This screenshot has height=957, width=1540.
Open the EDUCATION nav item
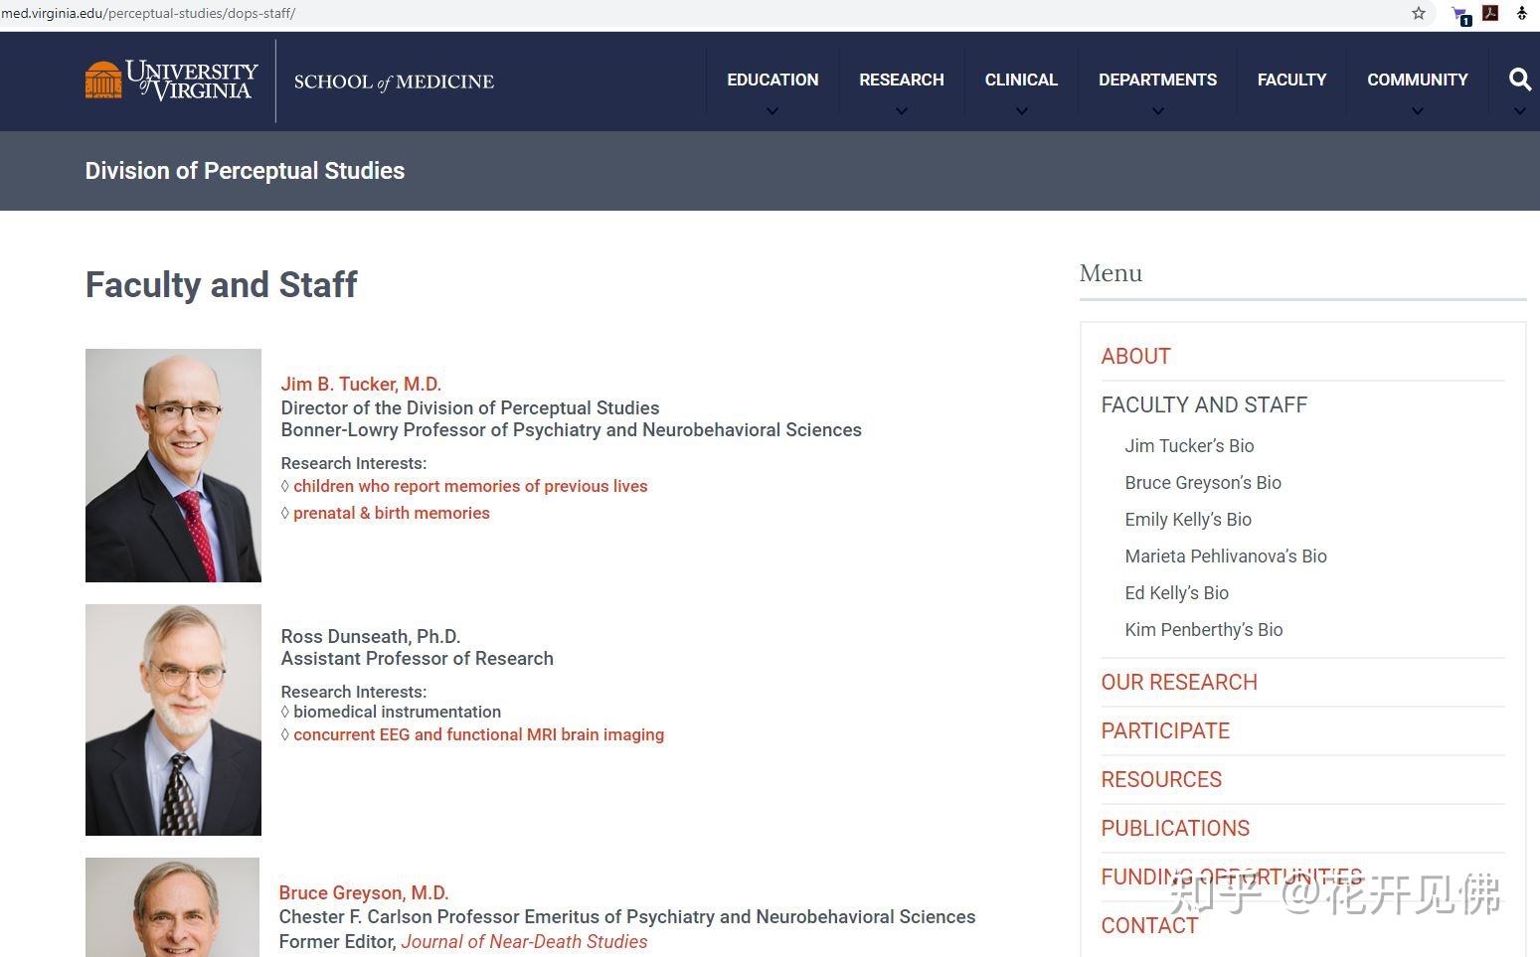772,80
